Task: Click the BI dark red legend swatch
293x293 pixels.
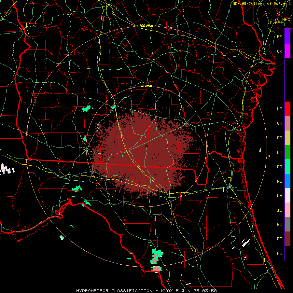Action: click(287, 239)
